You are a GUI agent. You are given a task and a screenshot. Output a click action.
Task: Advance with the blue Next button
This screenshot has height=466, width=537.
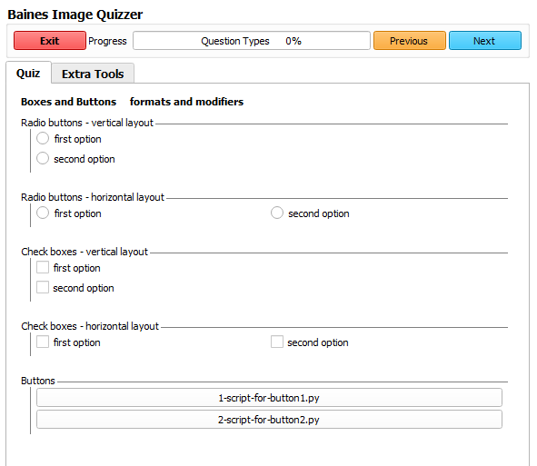coord(485,41)
